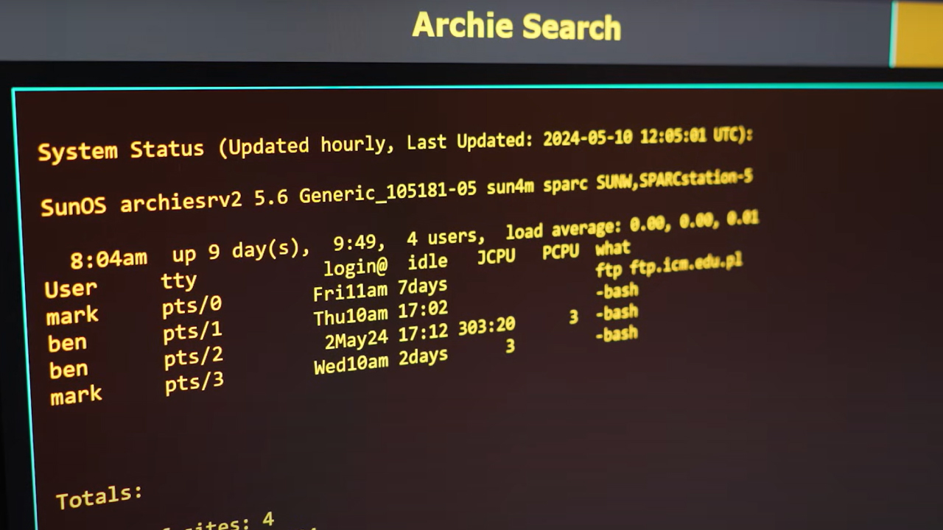The height and width of the screenshot is (530, 943).
Task: Click the pts/1 tty value
Action: click(192, 332)
